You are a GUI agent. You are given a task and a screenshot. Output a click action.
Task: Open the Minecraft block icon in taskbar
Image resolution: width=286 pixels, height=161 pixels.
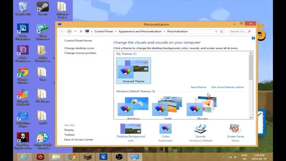point(88,157)
